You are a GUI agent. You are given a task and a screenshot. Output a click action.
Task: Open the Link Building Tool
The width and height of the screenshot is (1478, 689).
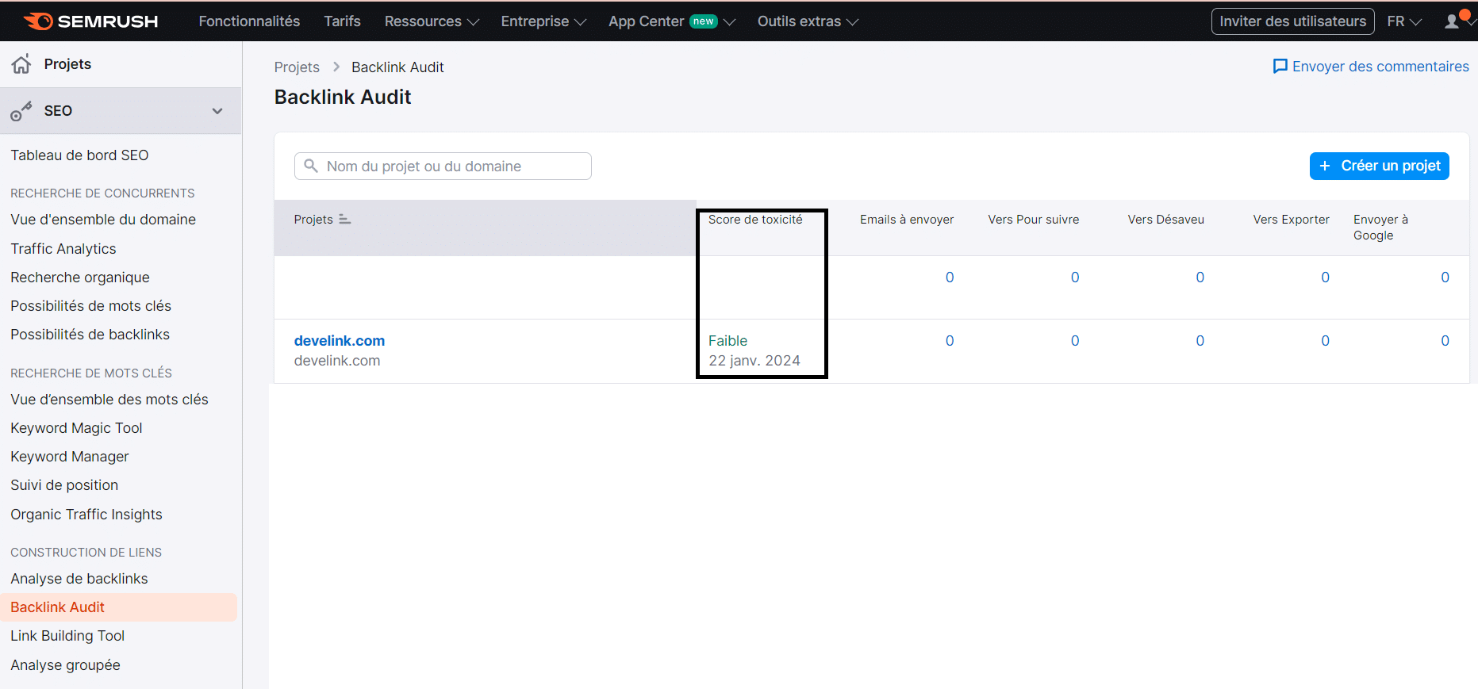pos(67,636)
